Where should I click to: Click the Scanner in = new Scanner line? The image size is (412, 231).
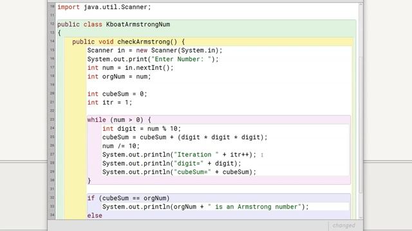(154, 50)
